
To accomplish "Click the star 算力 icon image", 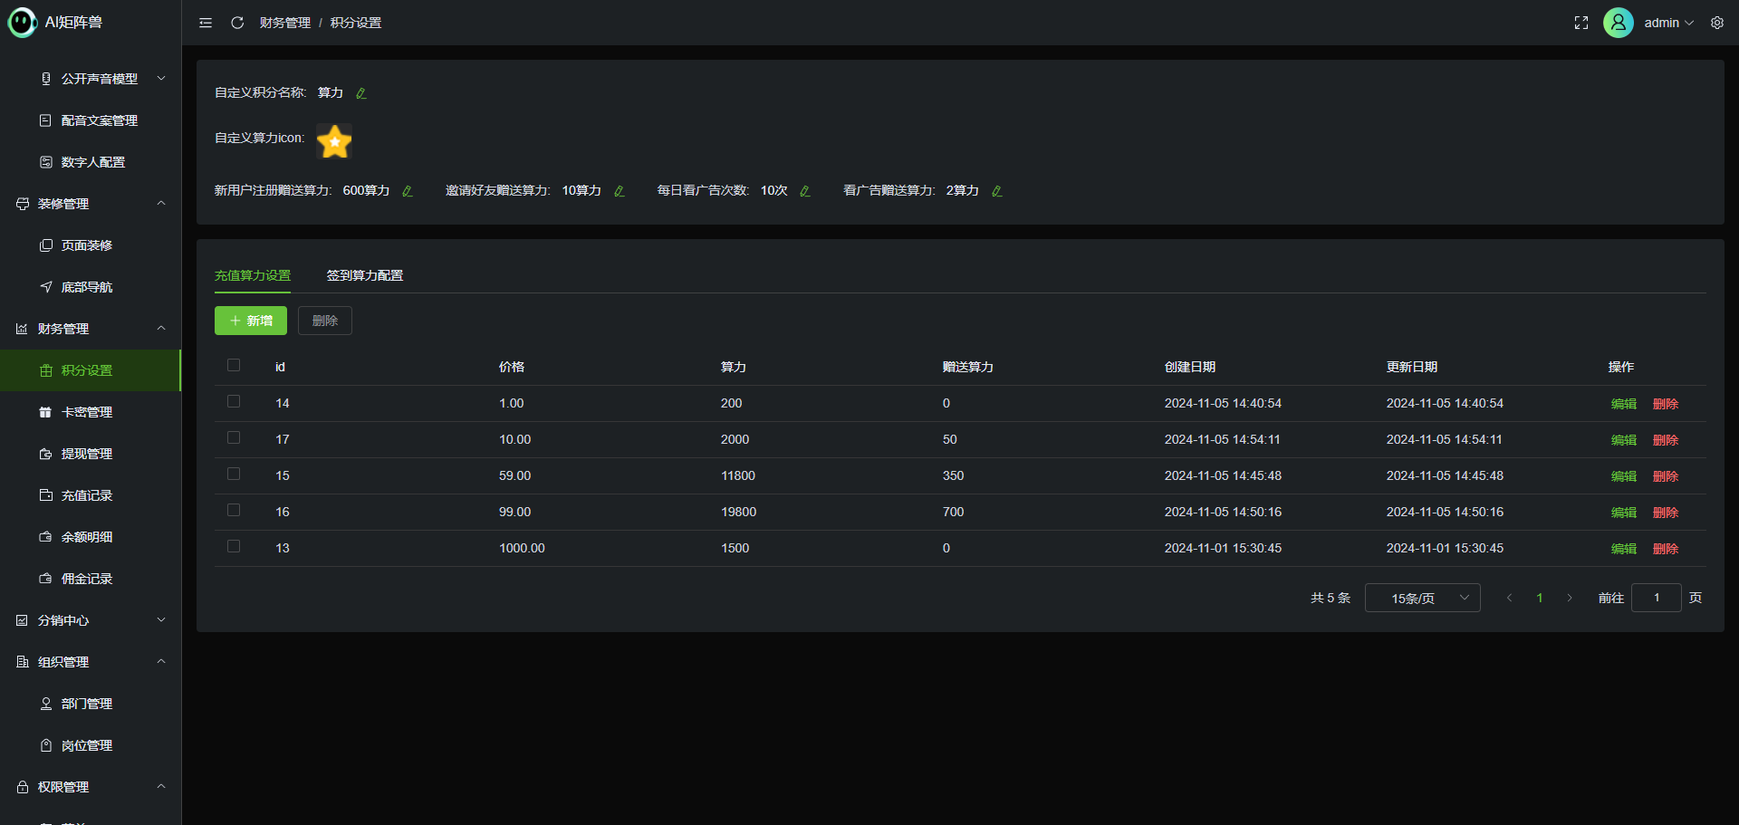I will tap(334, 141).
